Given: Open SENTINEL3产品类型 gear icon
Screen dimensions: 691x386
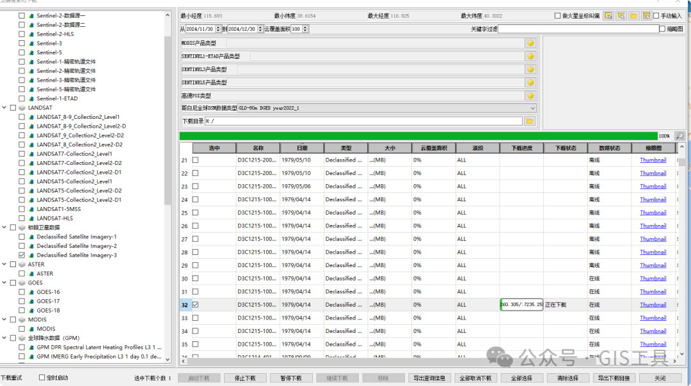Looking at the screenshot, I should [x=530, y=70].
